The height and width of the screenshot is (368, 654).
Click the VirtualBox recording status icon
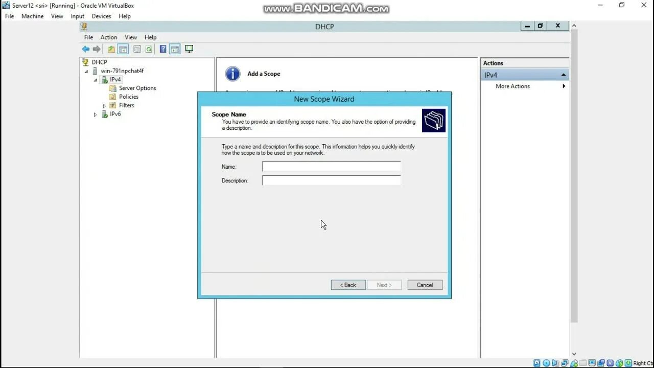[x=601, y=363]
